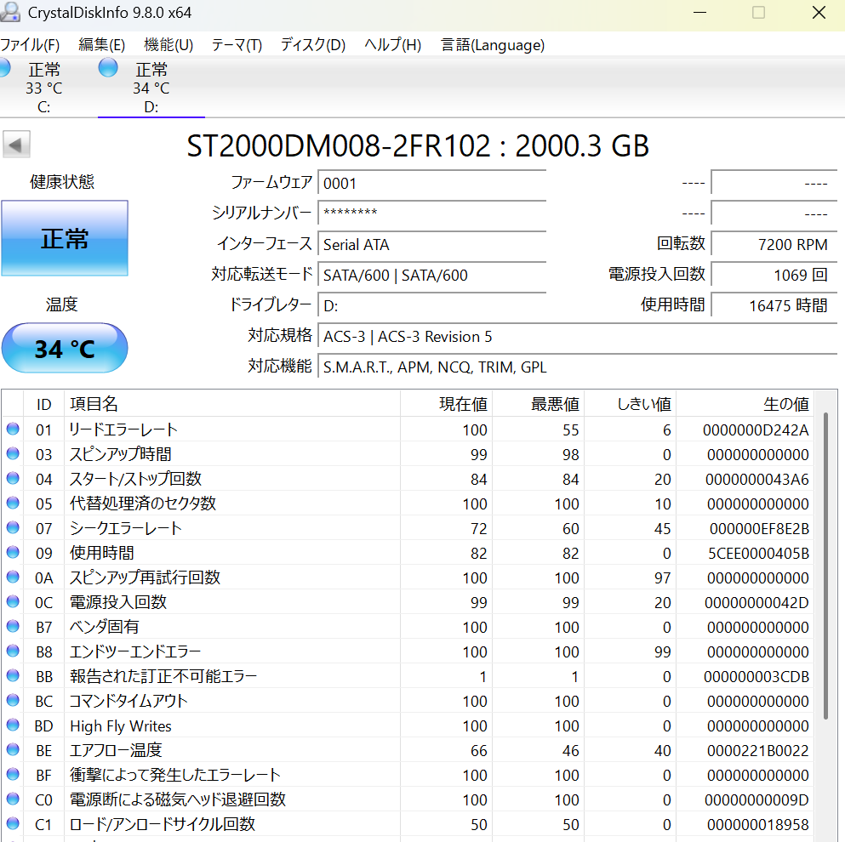Click the ST2000DM008-2FR102 model title
Image resolution: width=845 pixels, height=842 pixels.
point(418,145)
